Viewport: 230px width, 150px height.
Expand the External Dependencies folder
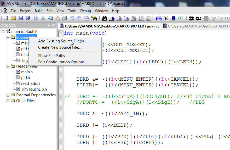click(8, 95)
